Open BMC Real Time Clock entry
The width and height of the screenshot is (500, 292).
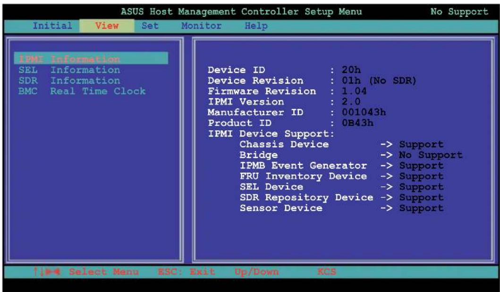[82, 91]
